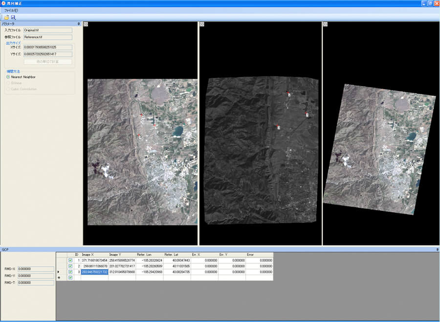
Task: Pin the GCP panel with pushpin
Action: (437, 249)
